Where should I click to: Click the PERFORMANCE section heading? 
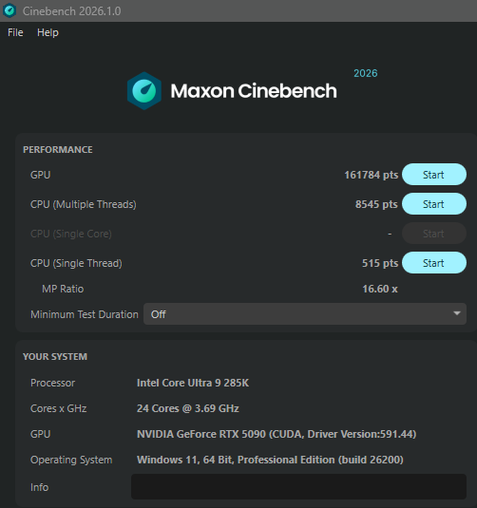[x=58, y=150]
